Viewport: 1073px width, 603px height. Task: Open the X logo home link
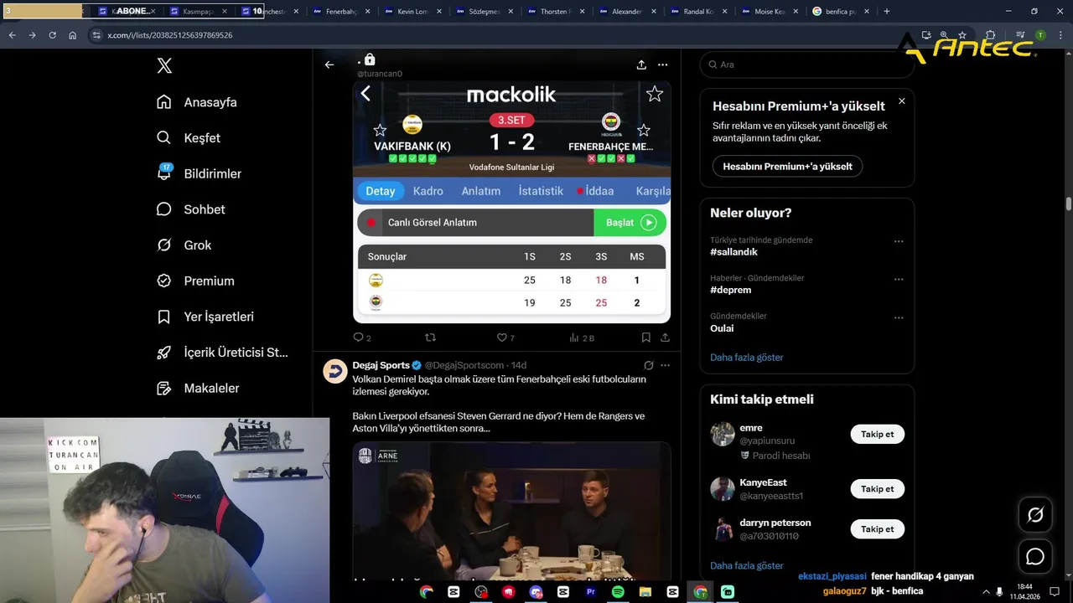point(164,66)
